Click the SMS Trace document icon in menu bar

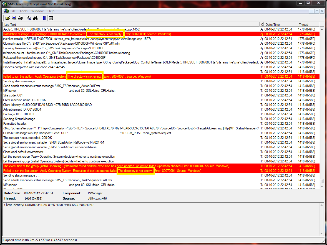coord(6,11)
